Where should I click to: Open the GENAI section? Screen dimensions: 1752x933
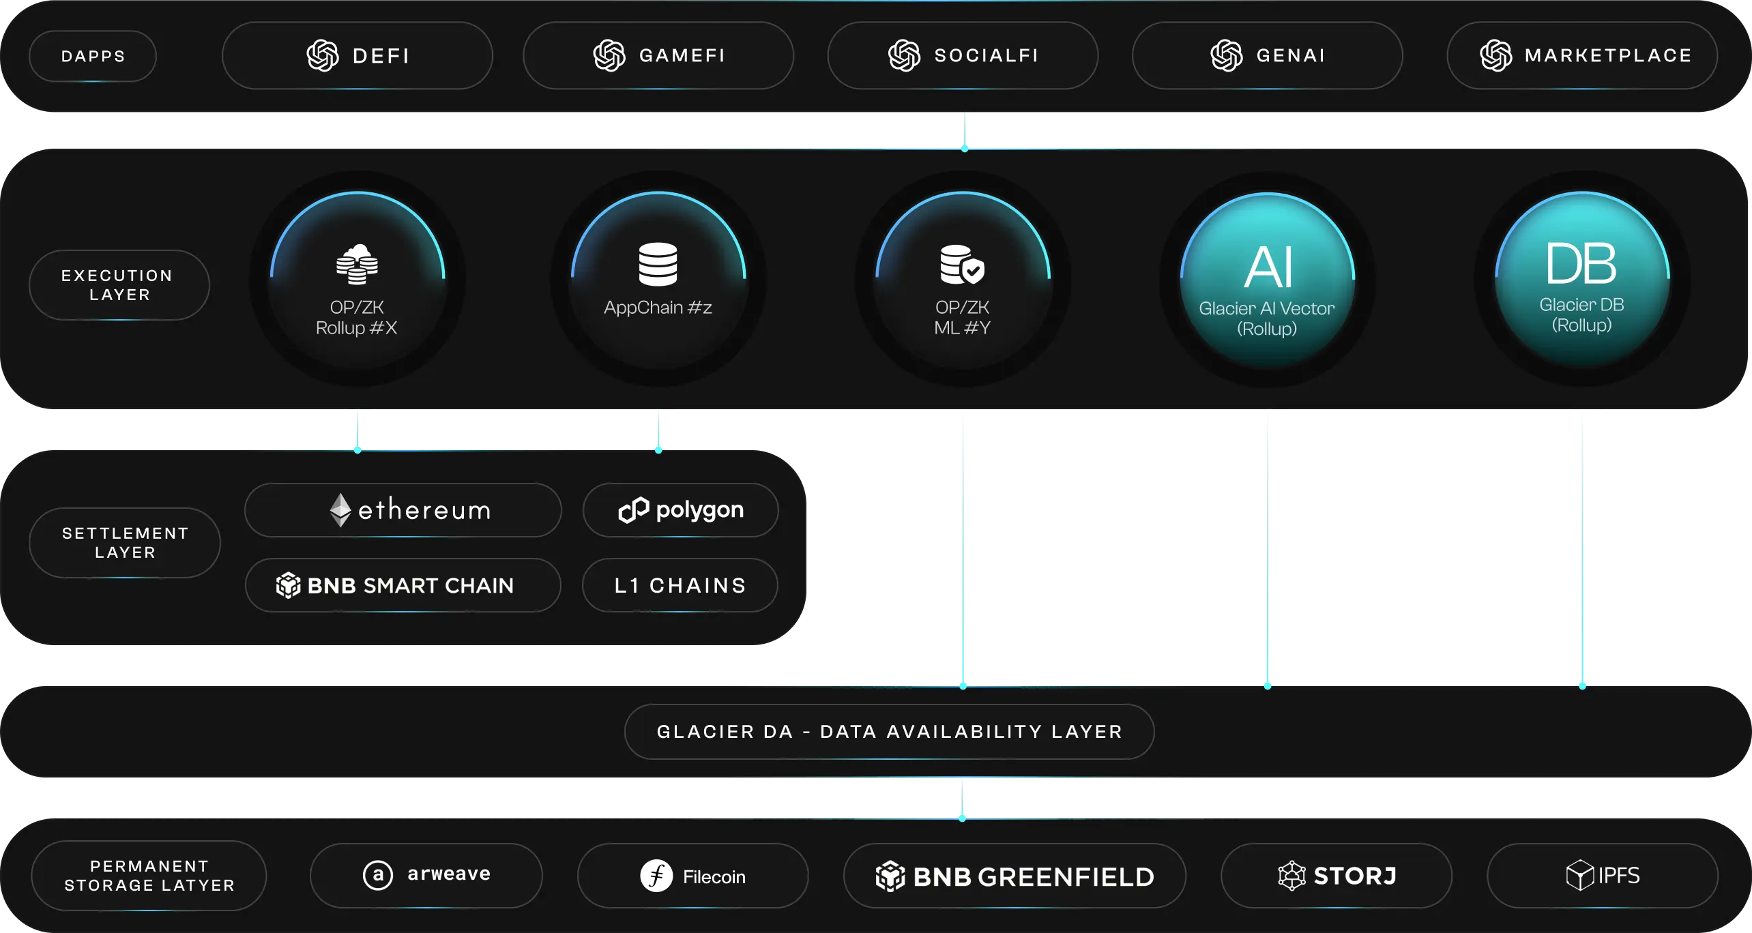pos(1267,55)
